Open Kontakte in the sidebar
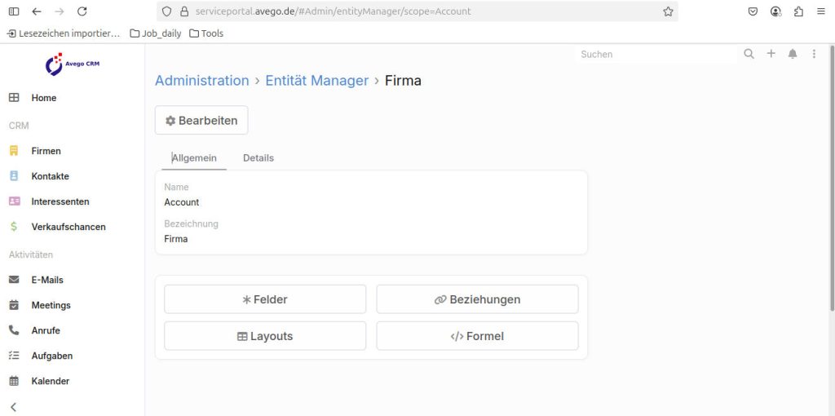 point(50,176)
